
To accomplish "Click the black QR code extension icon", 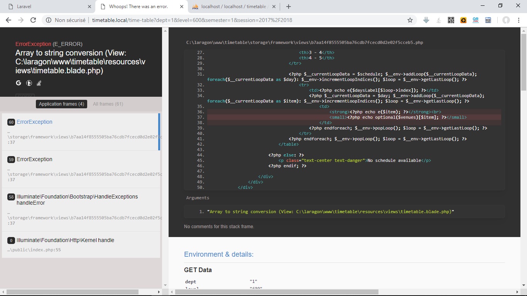I will 451,20.
